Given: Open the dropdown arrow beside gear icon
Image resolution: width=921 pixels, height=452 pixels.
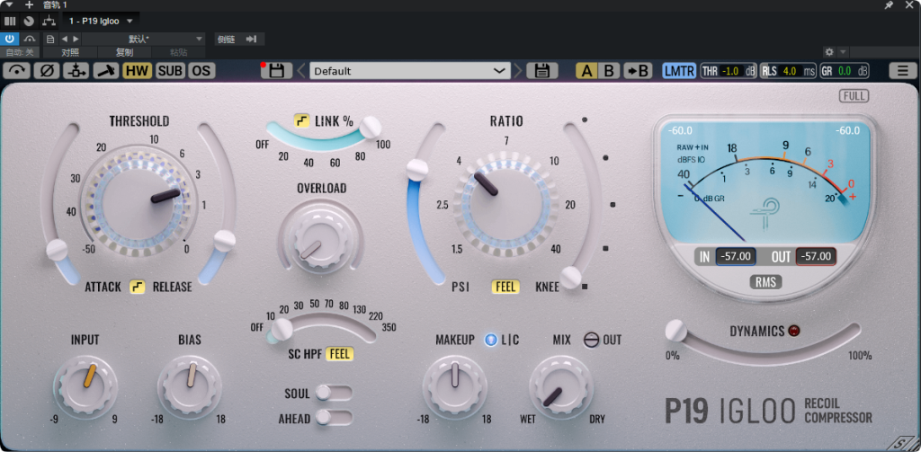Looking at the screenshot, I should pos(843,52).
